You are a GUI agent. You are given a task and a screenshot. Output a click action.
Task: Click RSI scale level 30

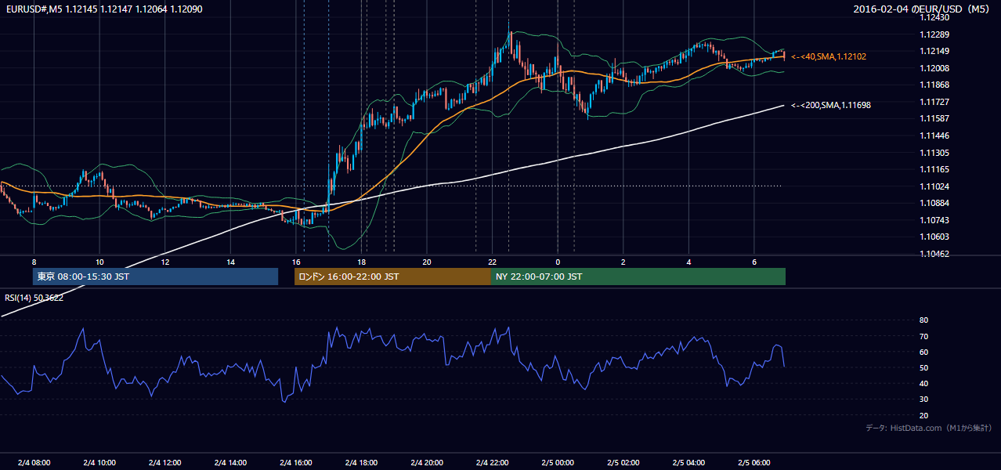[924, 399]
